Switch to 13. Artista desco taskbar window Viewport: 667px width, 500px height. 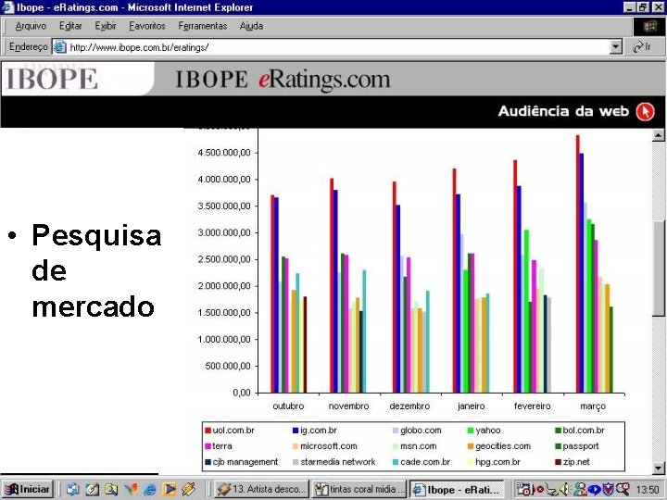tap(261, 489)
